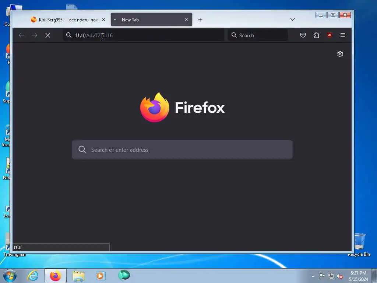Open the Pocket save icon
377x283 pixels.
[303, 35]
